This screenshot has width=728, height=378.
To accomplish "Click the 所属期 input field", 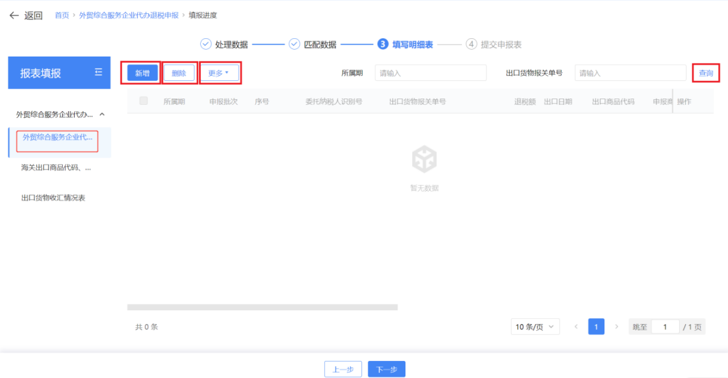I will tap(431, 73).
